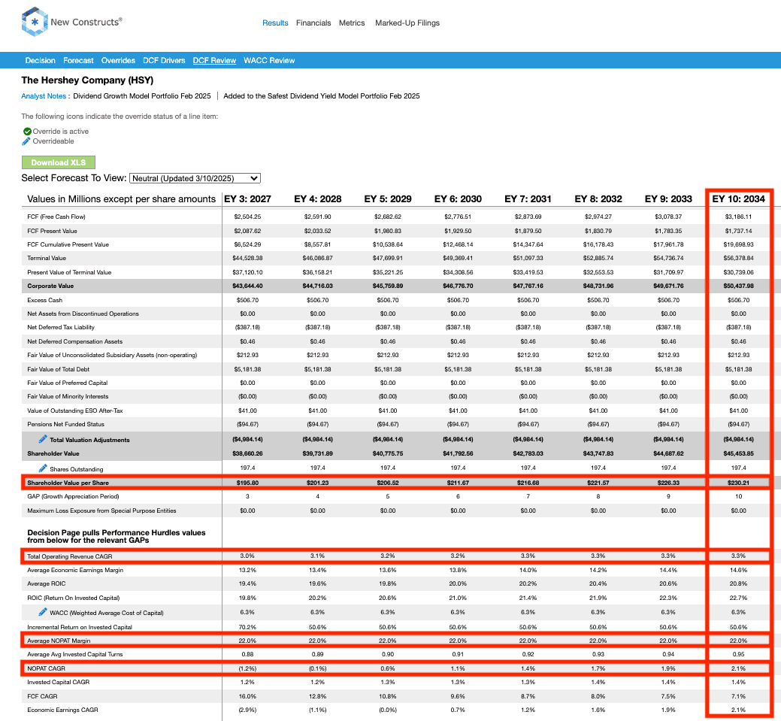Switch to the Financials tab
The width and height of the screenshot is (781, 721).
coord(313,23)
